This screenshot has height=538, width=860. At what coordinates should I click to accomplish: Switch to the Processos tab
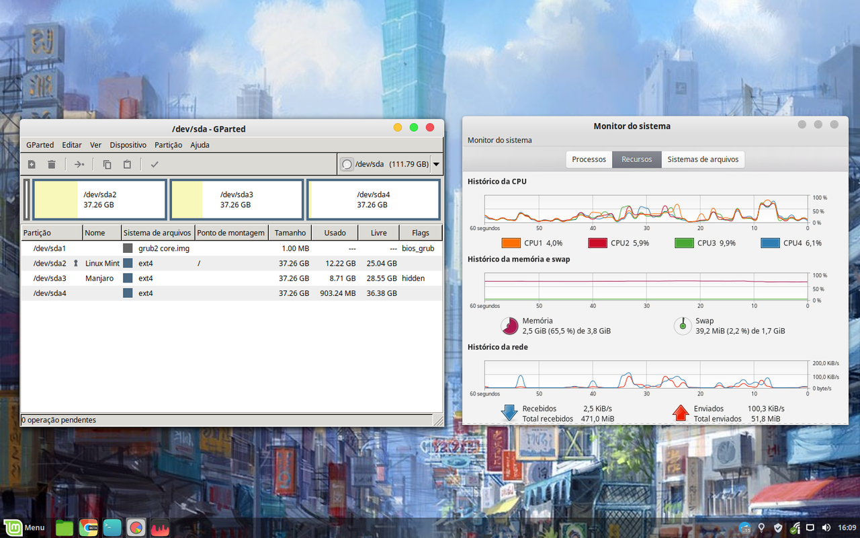(x=589, y=159)
